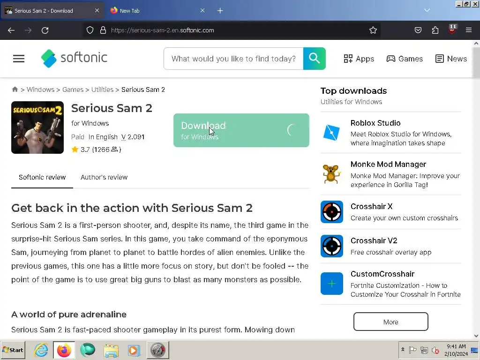Reload the page with the refresh icon
480x360 pixels.
(x=45, y=30)
